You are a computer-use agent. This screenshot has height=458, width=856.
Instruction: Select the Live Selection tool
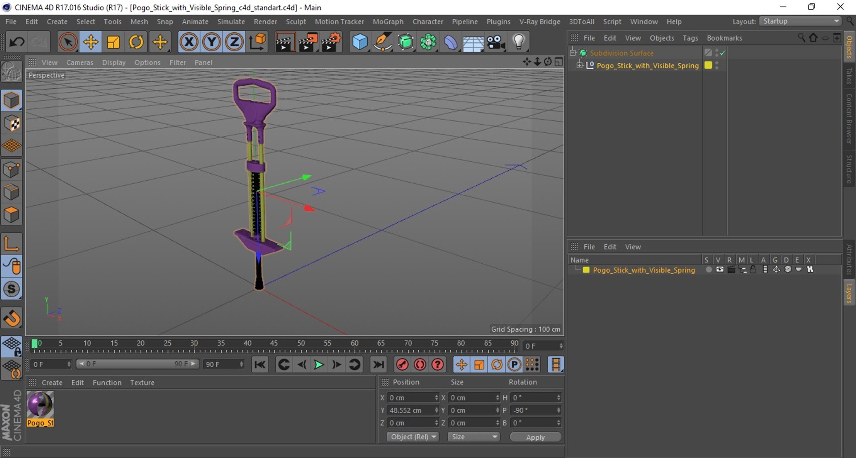pyautogui.click(x=68, y=42)
